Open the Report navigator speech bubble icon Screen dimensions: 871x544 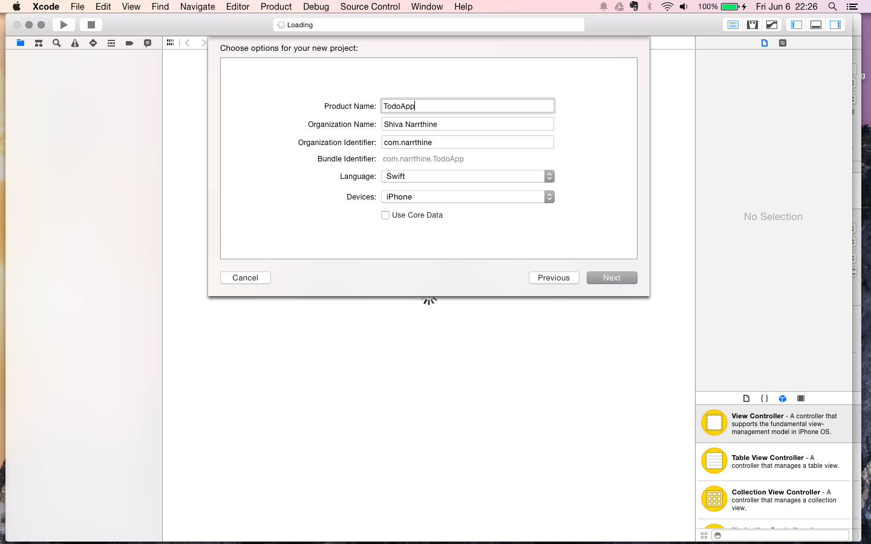148,43
